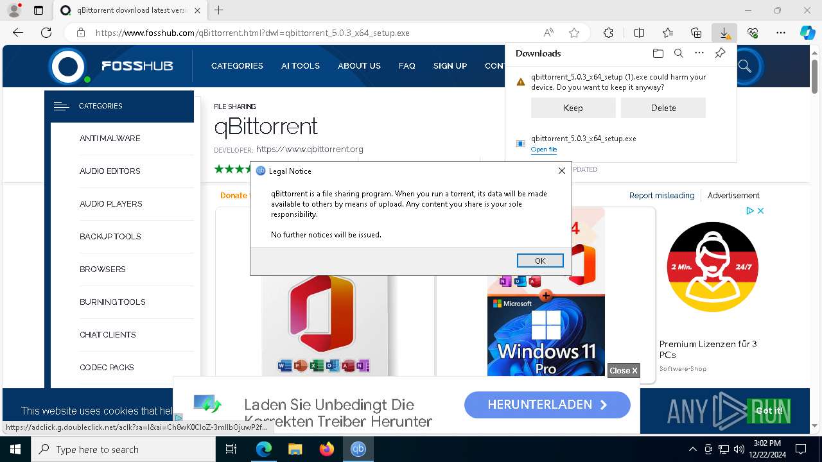
Task: Click Report misleading link
Action: click(661, 196)
